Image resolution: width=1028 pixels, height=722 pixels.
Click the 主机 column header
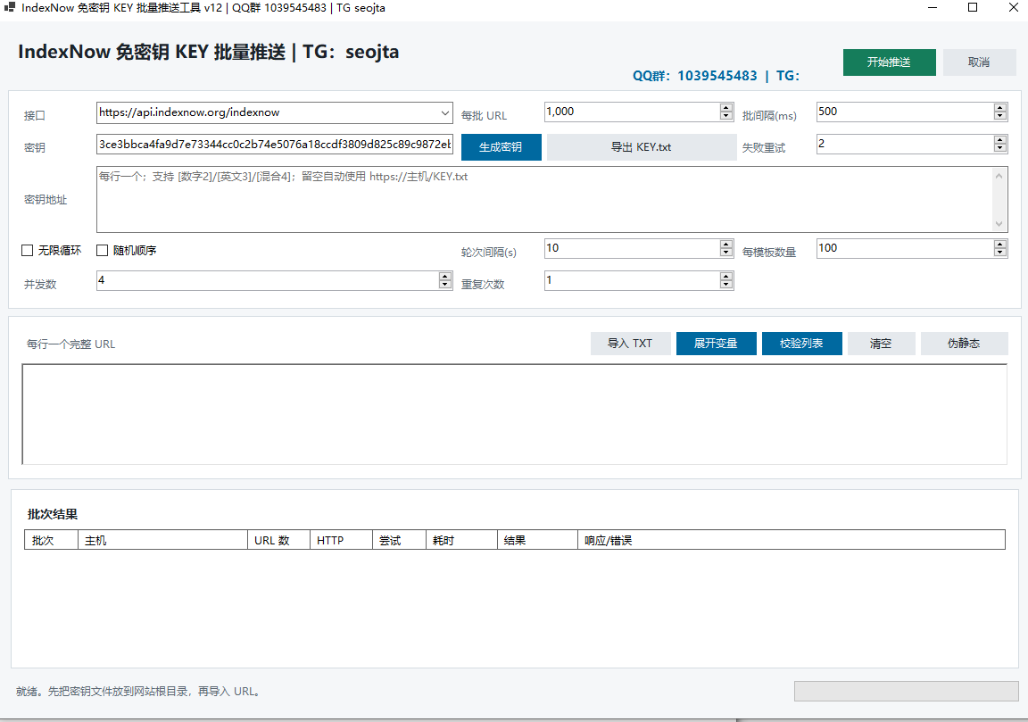coord(162,540)
